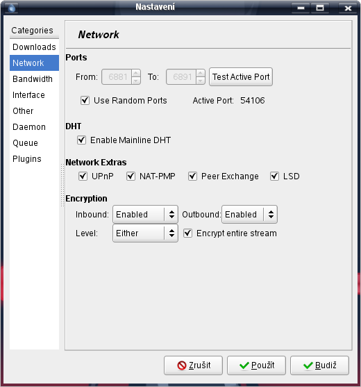Toggle the LSD checkbox
The image size is (361, 387).
pos(274,176)
